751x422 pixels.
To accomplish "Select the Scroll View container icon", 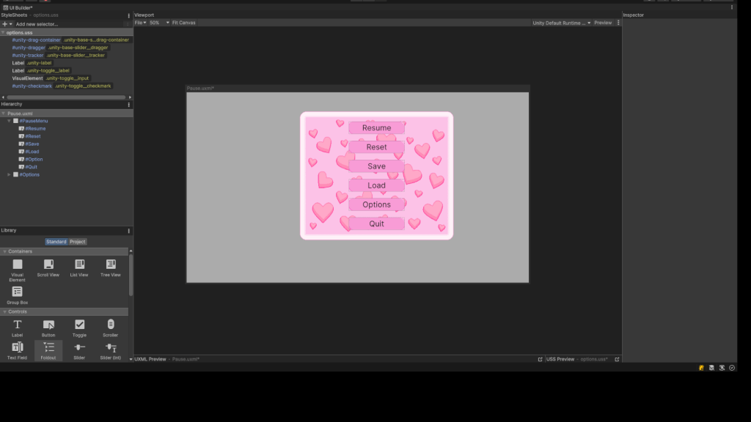I will [48, 264].
